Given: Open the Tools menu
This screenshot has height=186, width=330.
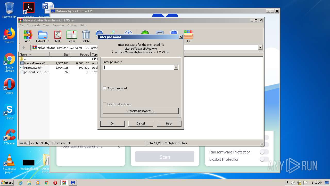Looking at the screenshot, I should [x=46, y=25].
